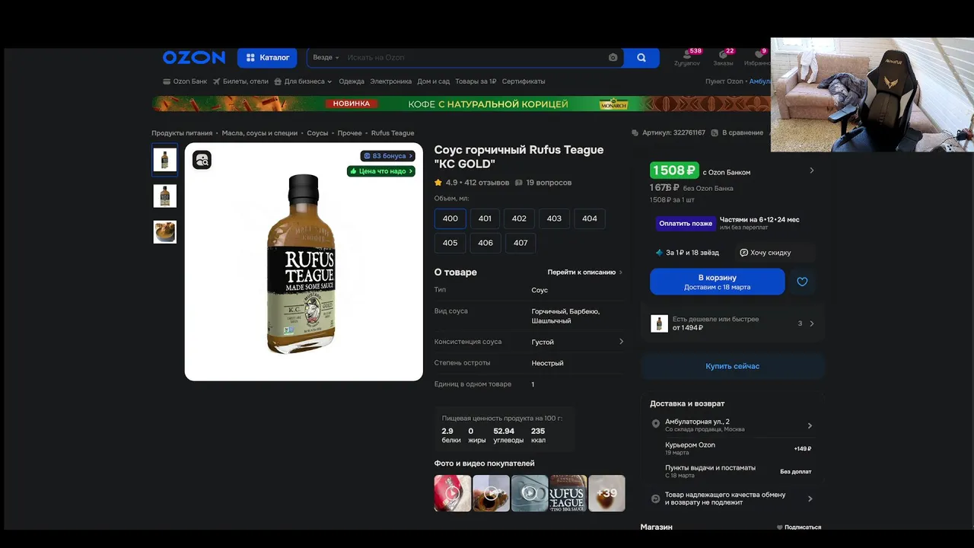Open 19 вопросов questions link
This screenshot has width=974, height=548.
(x=543, y=183)
